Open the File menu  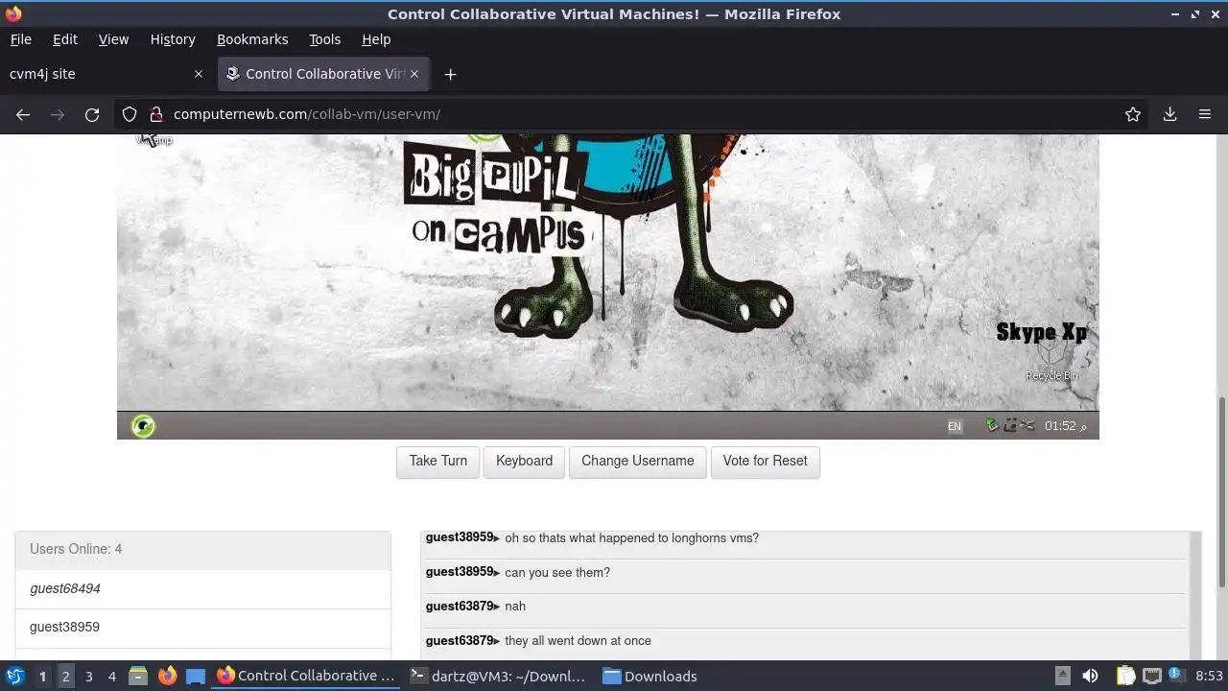tap(20, 39)
